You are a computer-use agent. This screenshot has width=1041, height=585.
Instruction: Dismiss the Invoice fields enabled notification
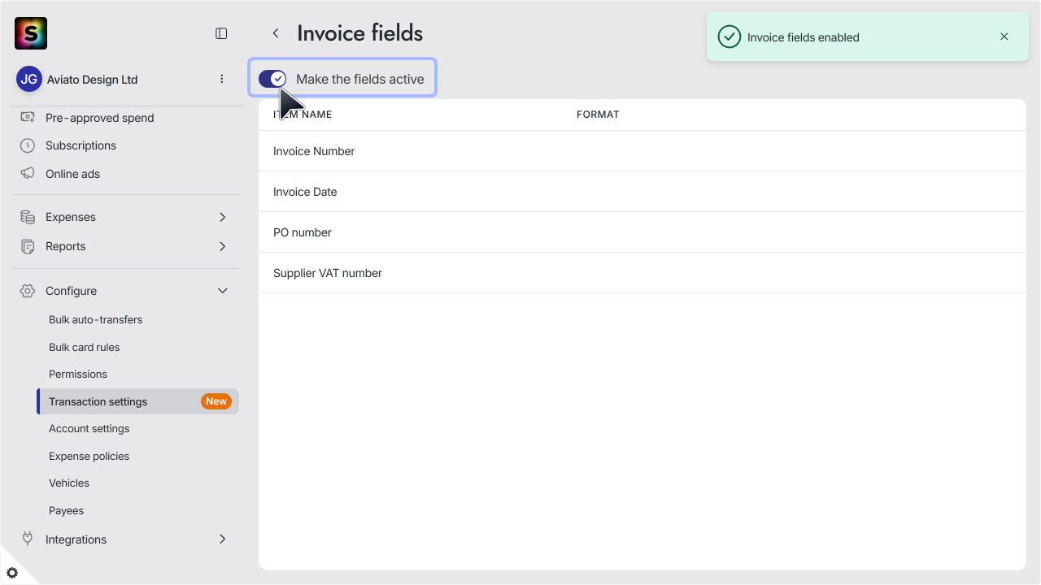(1004, 37)
